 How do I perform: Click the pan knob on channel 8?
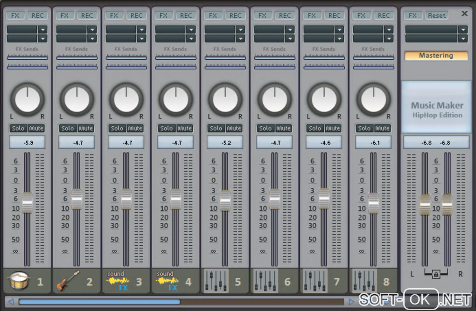(x=374, y=99)
